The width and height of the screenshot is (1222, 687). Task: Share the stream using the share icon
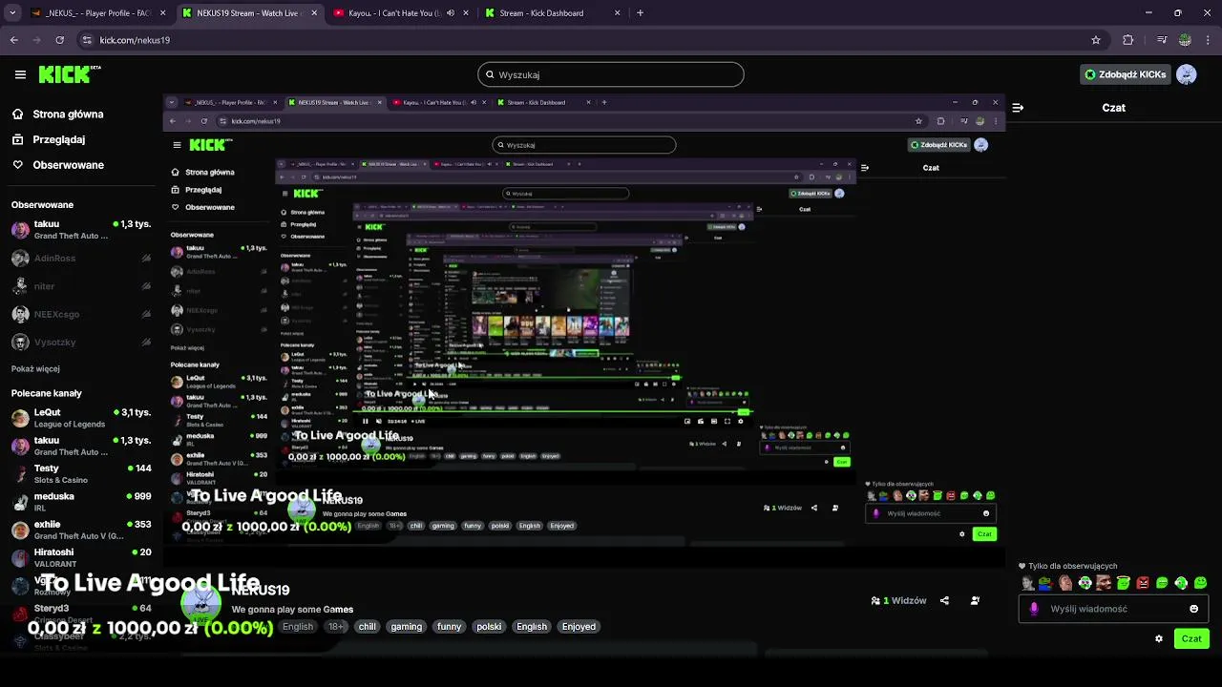click(944, 601)
